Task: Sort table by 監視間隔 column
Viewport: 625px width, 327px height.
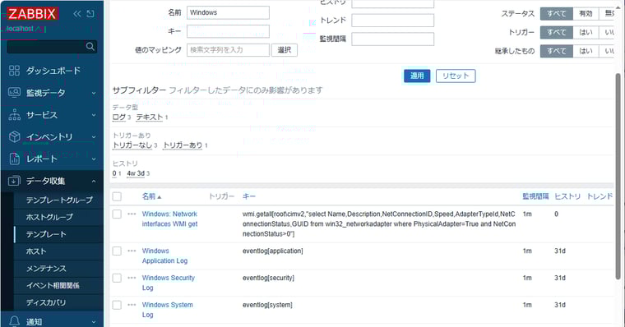Action: [535, 196]
